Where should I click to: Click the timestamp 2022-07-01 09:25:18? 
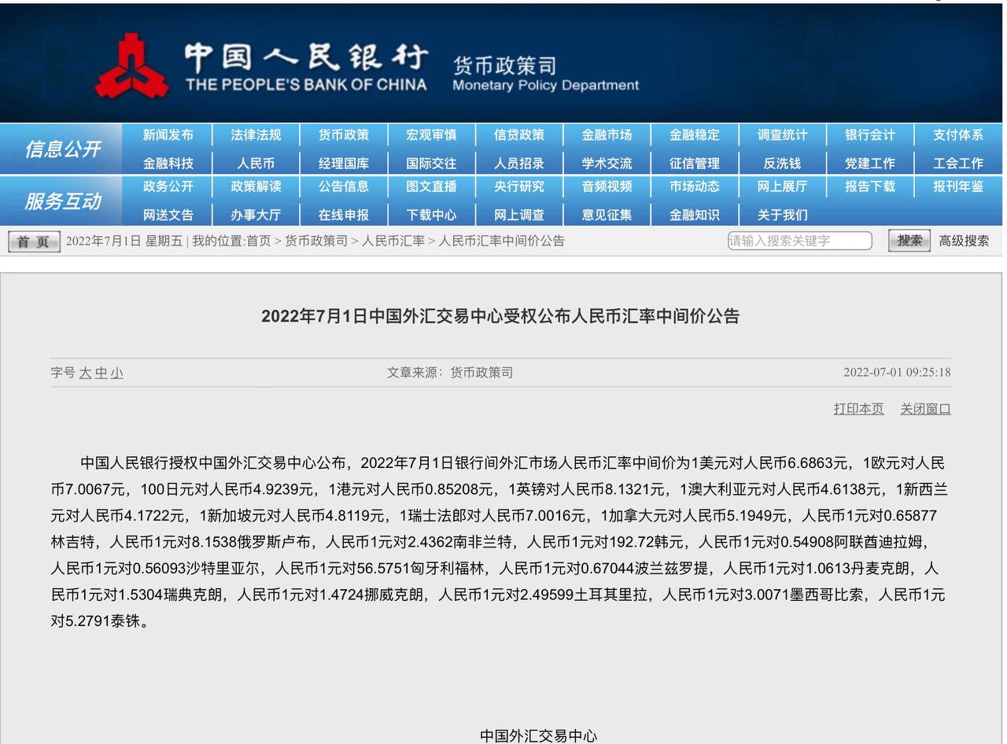[x=897, y=372]
